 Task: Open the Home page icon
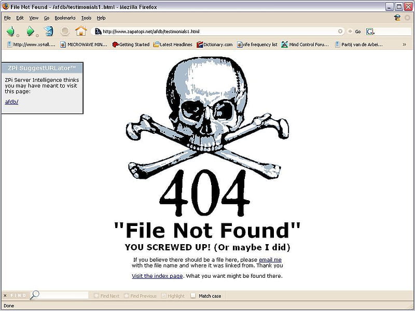click(81, 31)
